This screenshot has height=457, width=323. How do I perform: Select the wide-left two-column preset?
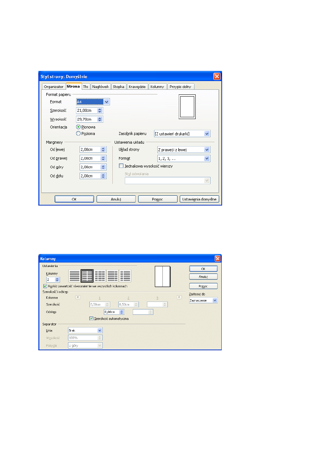(112, 276)
